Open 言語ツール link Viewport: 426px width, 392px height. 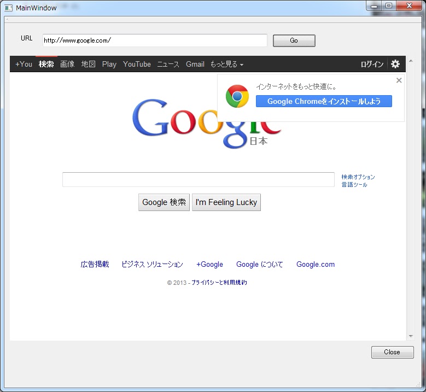pos(354,185)
